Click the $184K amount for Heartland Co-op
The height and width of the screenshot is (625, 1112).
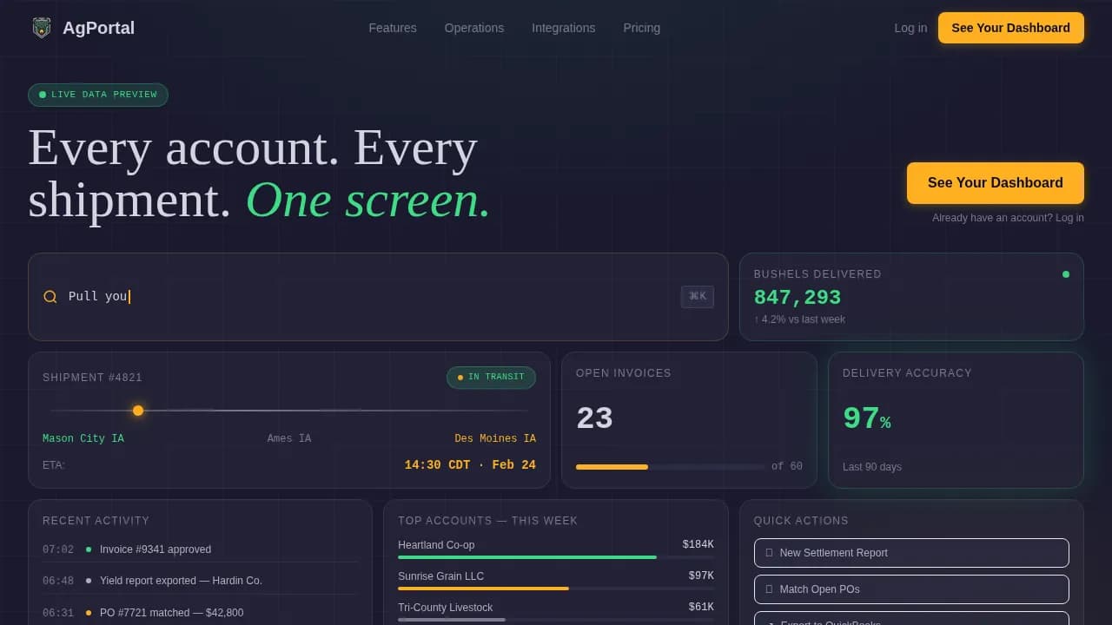click(698, 545)
